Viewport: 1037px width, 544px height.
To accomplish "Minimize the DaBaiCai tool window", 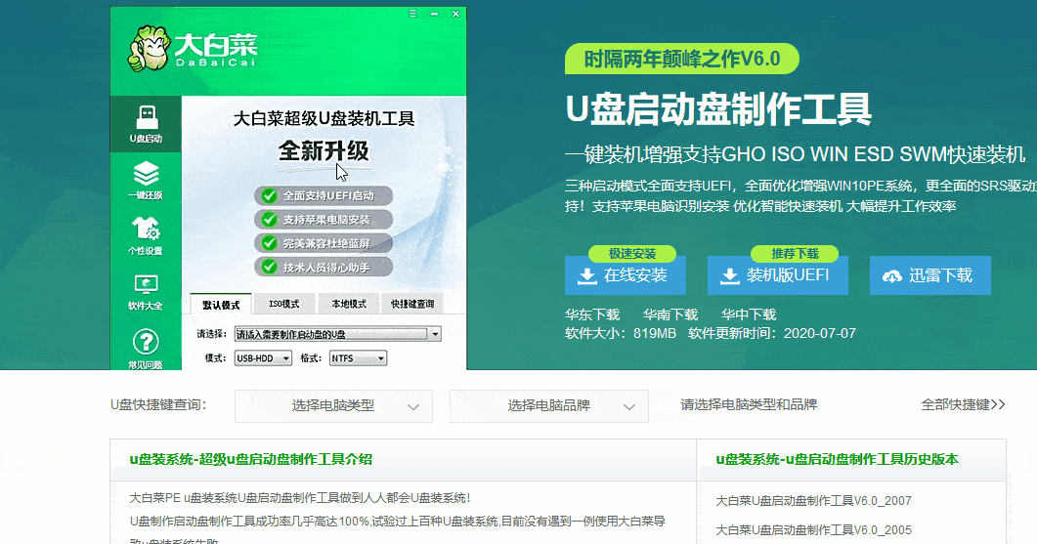I will [434, 14].
